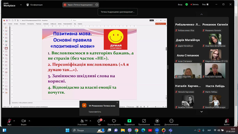
Task: Open shared screen options ellipsis button
Action: point(97,5)
